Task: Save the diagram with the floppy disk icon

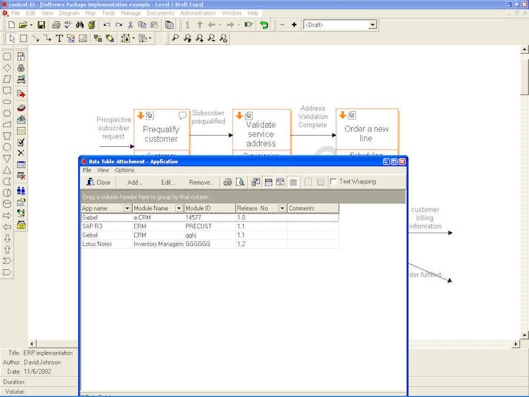Action: [41, 25]
